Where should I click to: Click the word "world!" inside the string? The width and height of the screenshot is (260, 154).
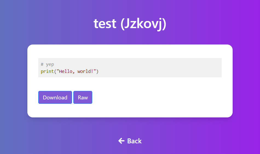[x=85, y=71]
